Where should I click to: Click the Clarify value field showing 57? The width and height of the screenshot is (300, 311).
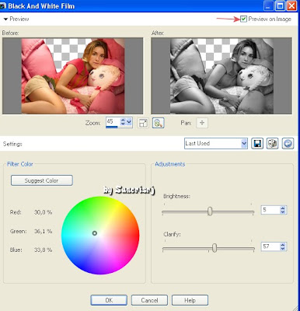270,246
